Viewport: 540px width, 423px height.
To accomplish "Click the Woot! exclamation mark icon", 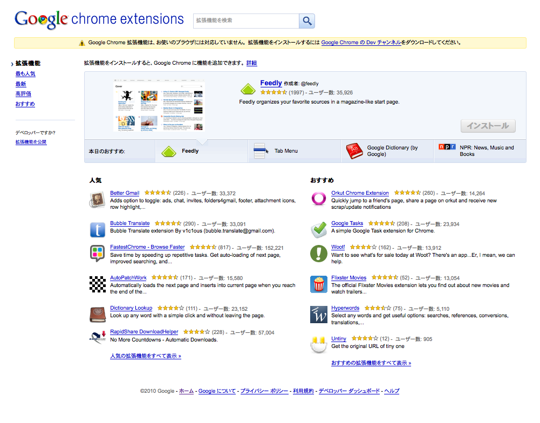I will [x=319, y=254].
